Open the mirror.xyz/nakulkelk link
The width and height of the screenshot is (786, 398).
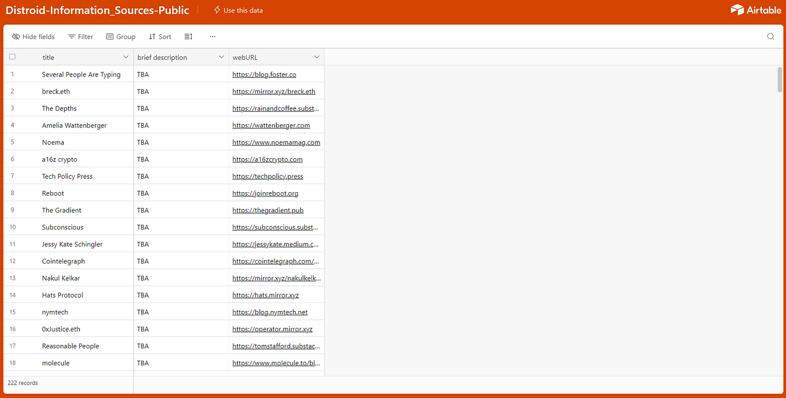pos(276,278)
